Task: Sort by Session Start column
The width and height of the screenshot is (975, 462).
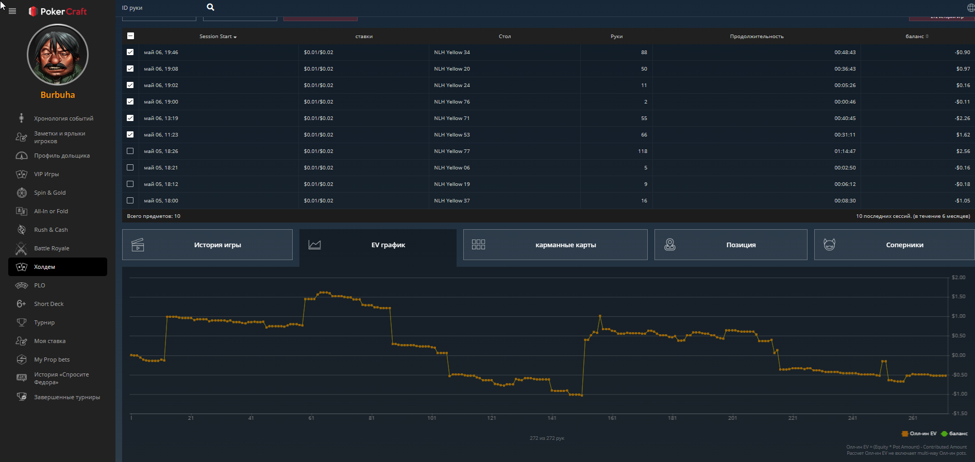Action: [x=218, y=37]
